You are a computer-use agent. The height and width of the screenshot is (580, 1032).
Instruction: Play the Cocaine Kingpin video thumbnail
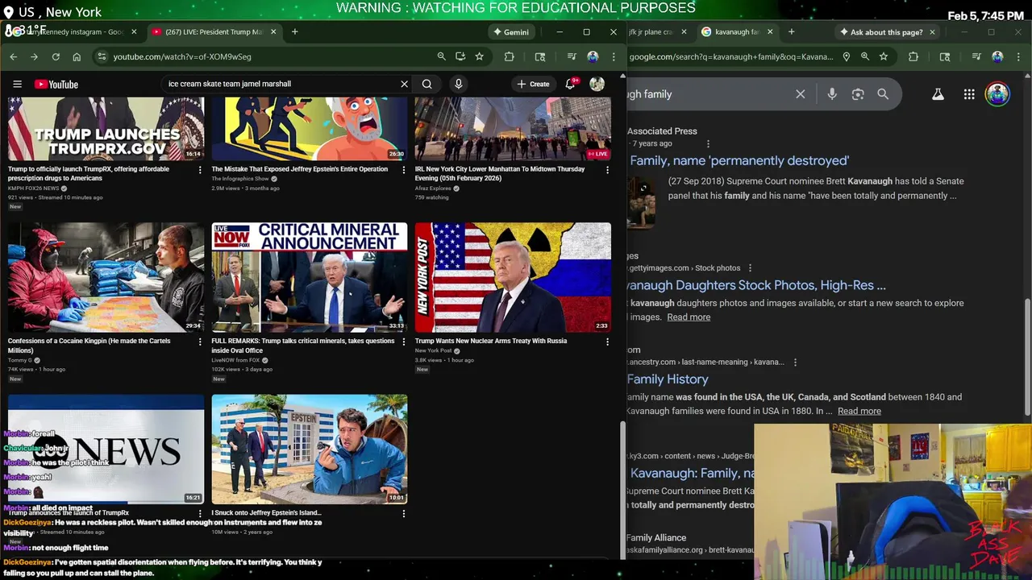click(x=106, y=277)
